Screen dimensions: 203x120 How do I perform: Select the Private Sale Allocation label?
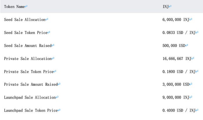click(28, 59)
